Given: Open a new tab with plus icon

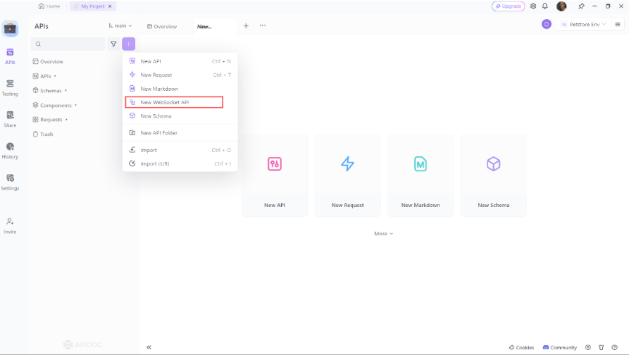Looking at the screenshot, I should 246,25.
